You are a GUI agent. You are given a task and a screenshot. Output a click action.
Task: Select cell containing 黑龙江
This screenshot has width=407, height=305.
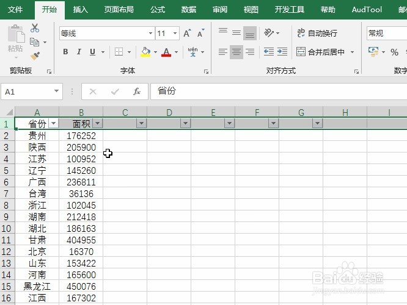(37, 286)
